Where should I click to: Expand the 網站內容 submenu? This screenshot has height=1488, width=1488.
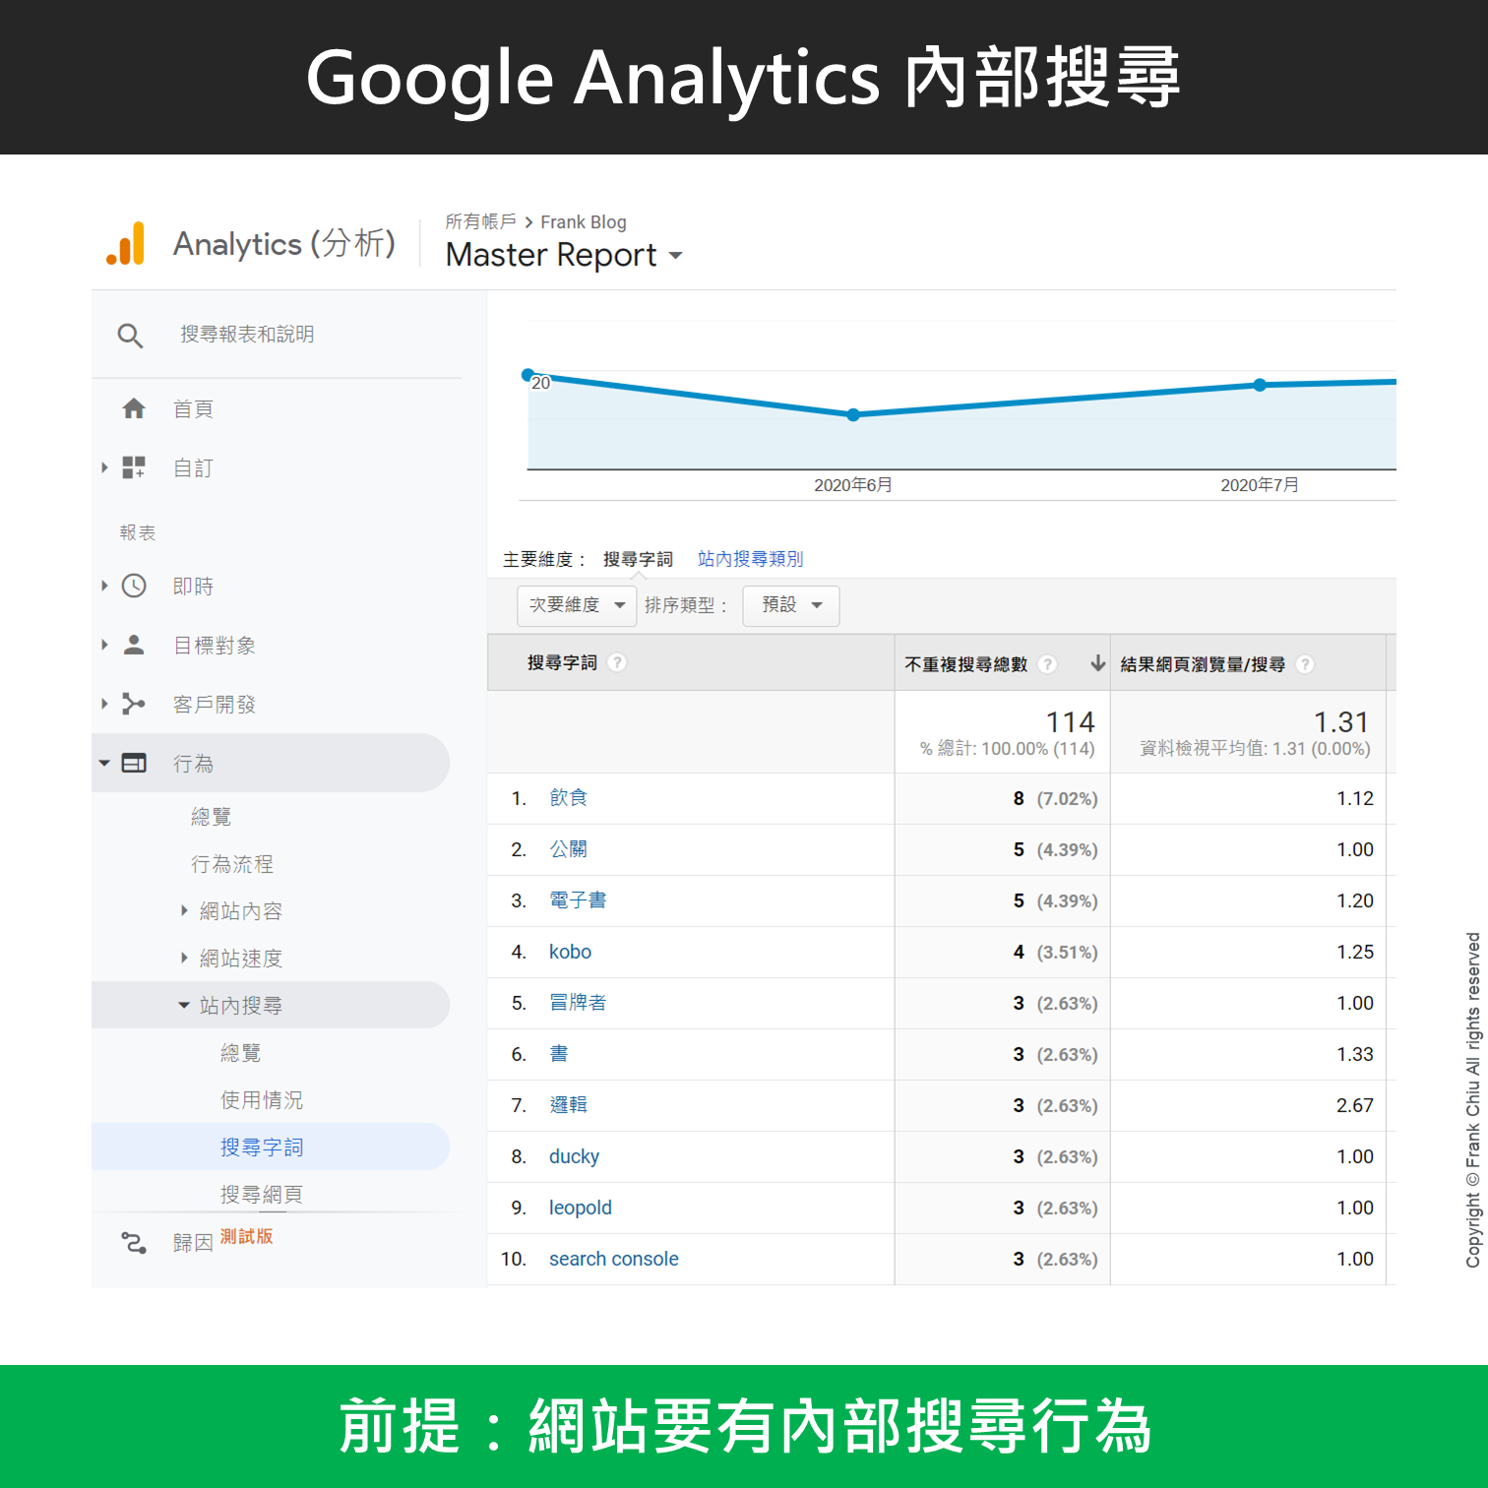(x=184, y=911)
